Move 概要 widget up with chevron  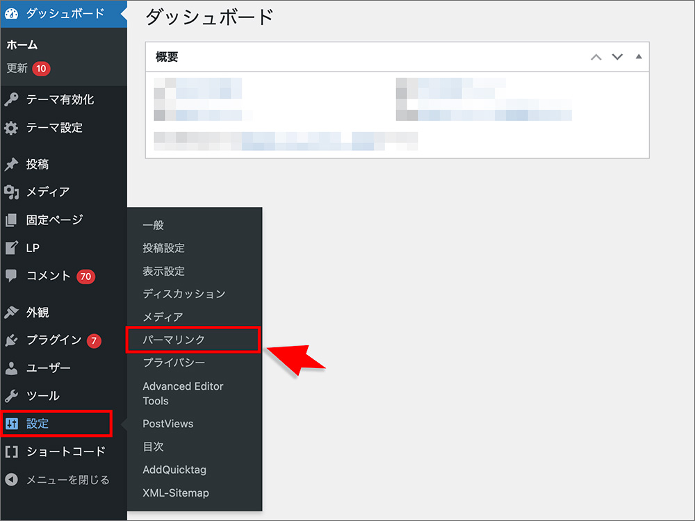(596, 57)
